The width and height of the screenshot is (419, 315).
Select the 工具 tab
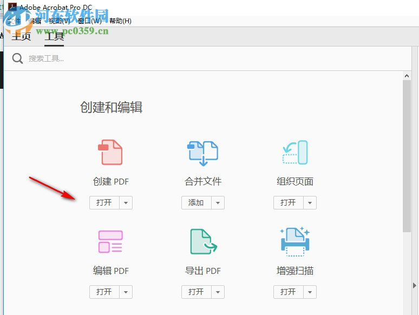tap(54, 36)
